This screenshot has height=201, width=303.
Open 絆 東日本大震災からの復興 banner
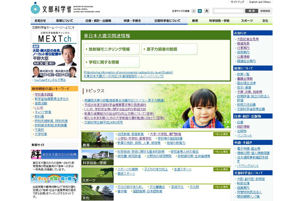54,154
